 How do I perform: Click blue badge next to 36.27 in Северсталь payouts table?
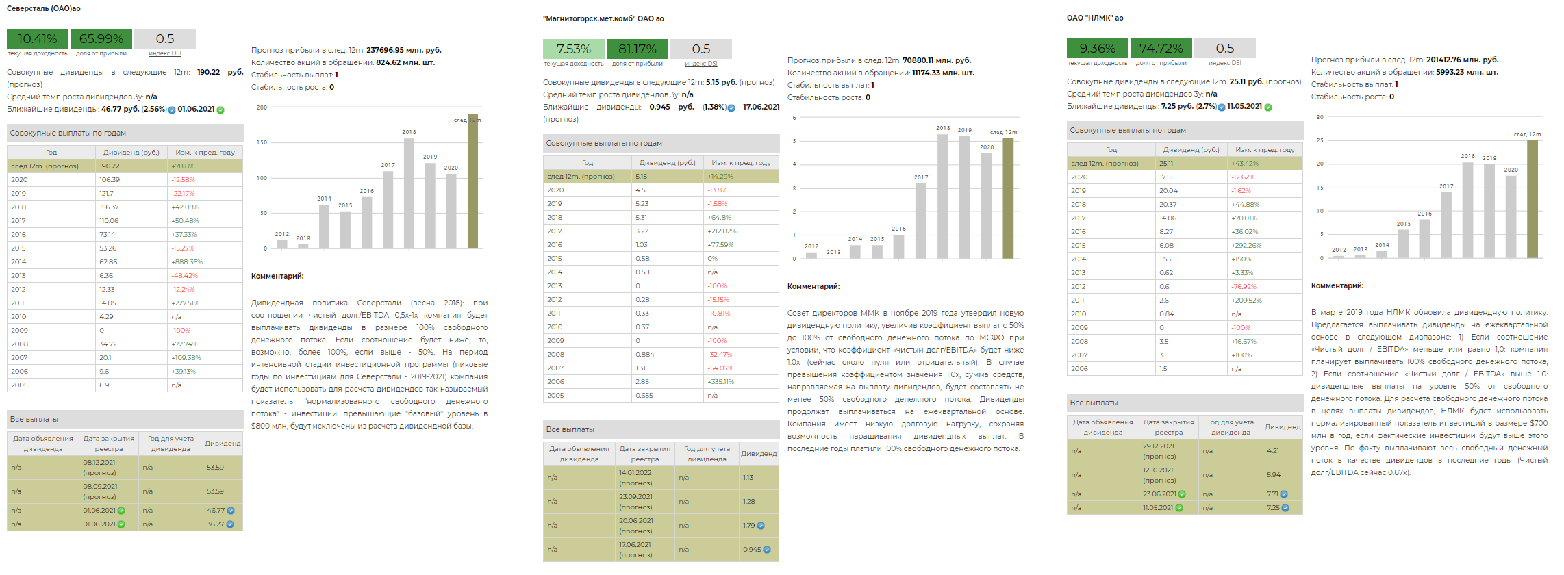click(x=230, y=524)
